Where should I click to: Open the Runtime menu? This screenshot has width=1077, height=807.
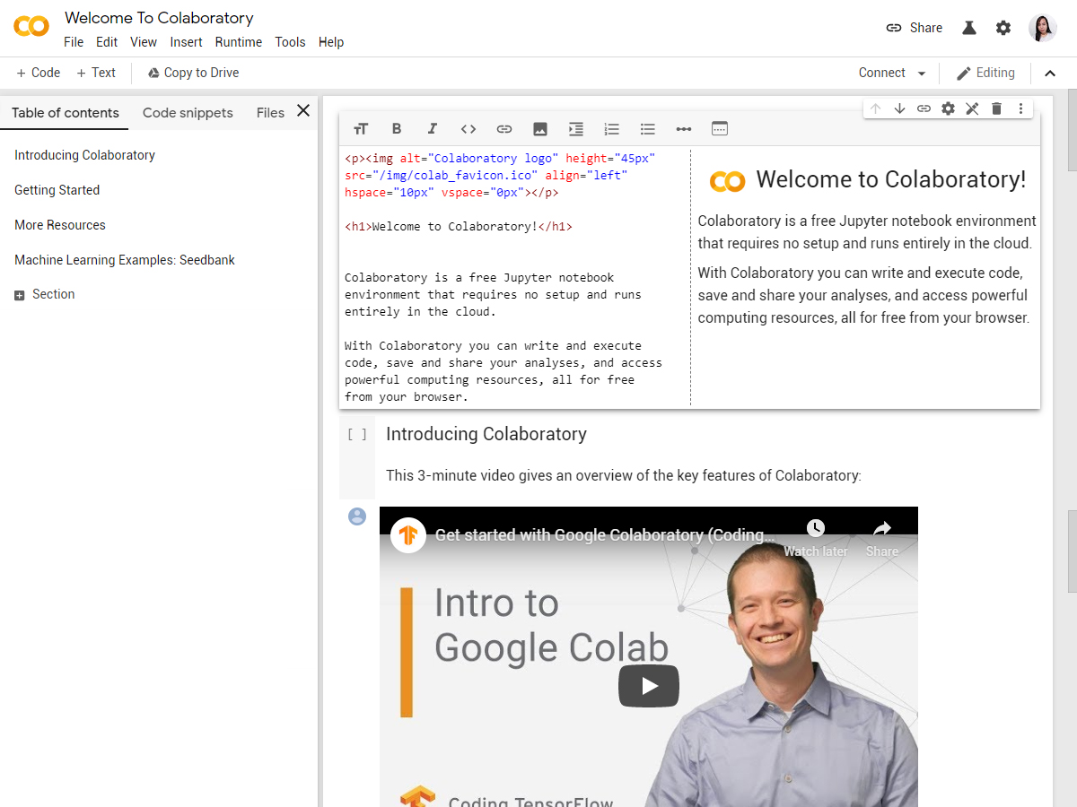coord(239,42)
